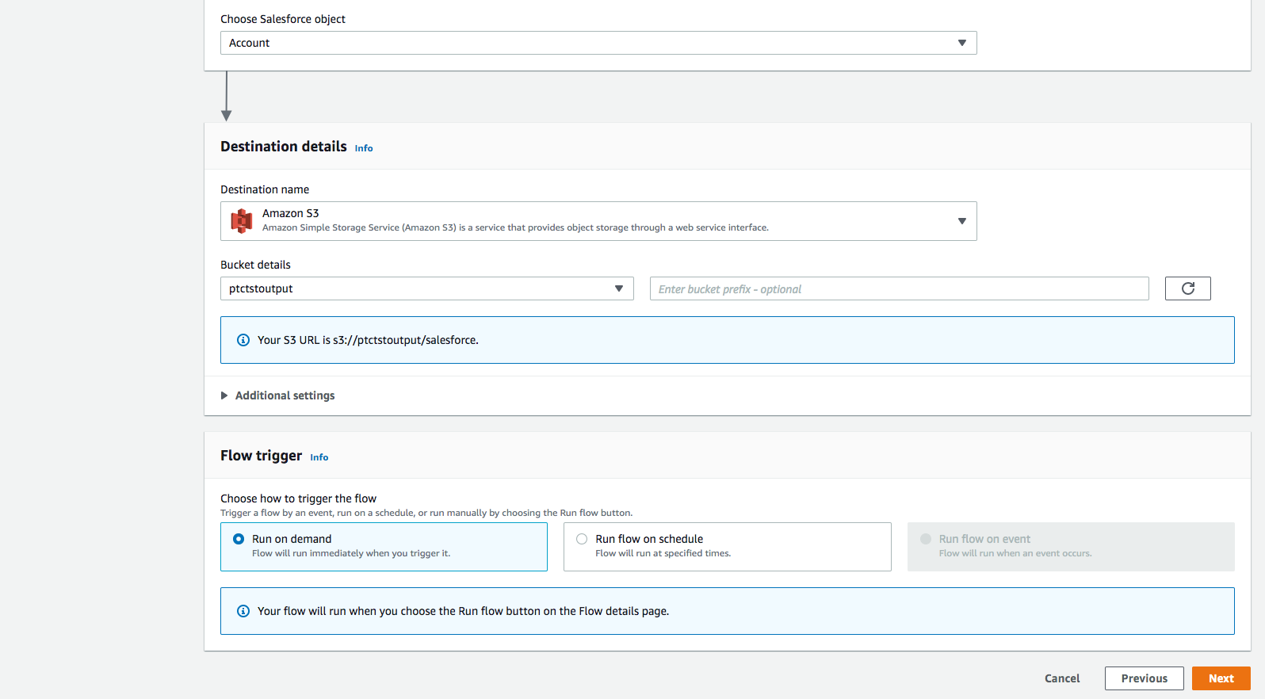This screenshot has height=699, width=1265.
Task: Open the Choose Salesforce object dropdown
Action: pyautogui.click(x=598, y=43)
